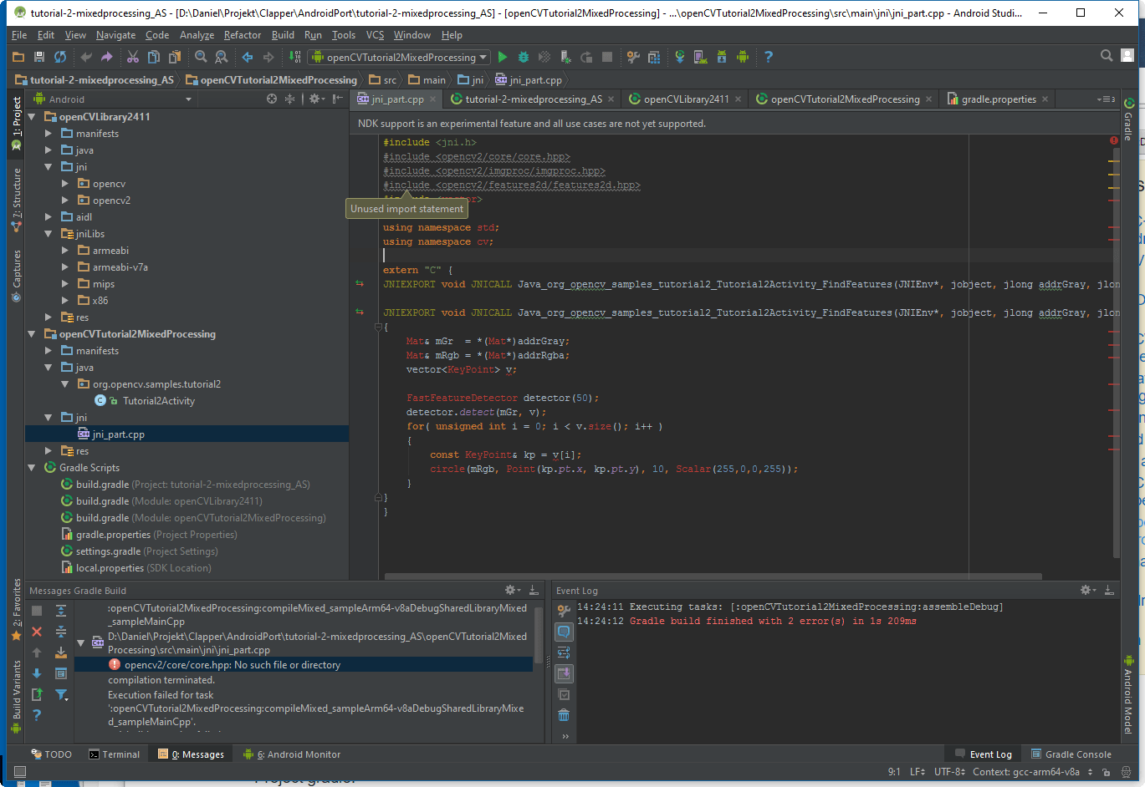Open the Terminal tool window tab
Image resolution: width=1145 pixels, height=787 pixels.
(x=115, y=754)
